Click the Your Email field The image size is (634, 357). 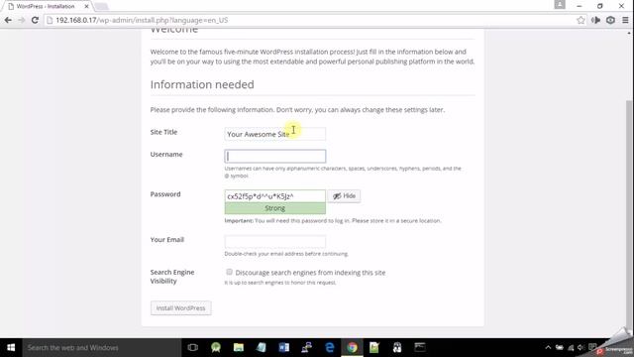point(275,242)
